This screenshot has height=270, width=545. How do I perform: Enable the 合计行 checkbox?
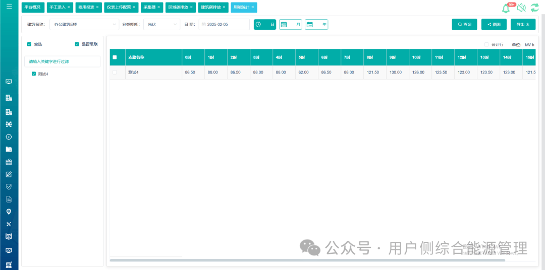click(x=486, y=44)
